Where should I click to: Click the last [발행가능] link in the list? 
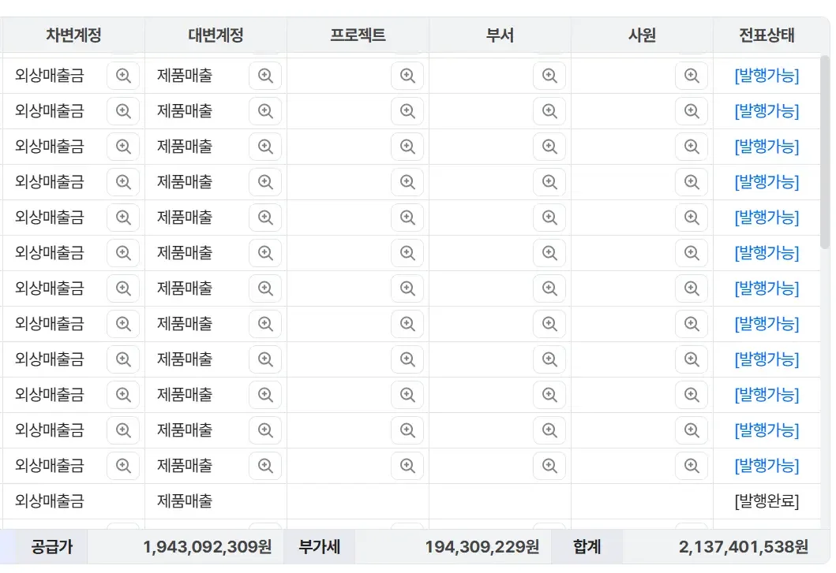(767, 466)
